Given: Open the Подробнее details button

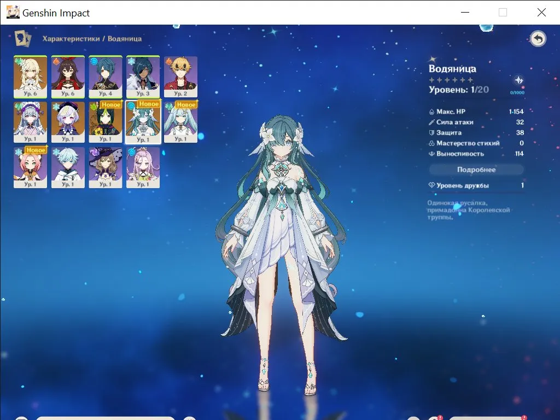Looking at the screenshot, I should pos(476,170).
